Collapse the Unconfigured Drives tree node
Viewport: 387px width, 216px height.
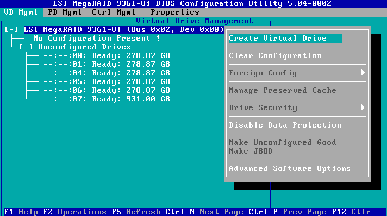coord(26,47)
